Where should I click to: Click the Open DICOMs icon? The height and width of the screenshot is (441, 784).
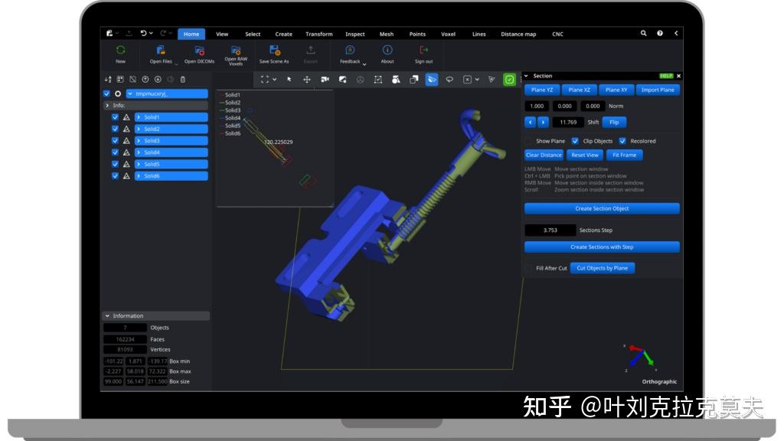(200, 50)
